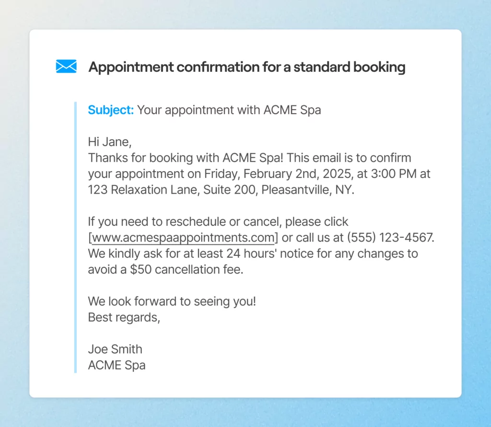Click the "Appointment confirmation for a standard booking" heading
This screenshot has width=491, height=427.
(246, 67)
